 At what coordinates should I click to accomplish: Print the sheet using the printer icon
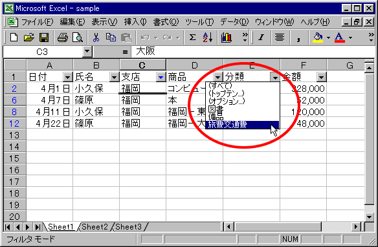(x=63, y=38)
